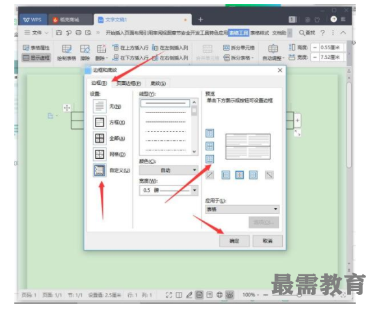
Task: Toggle inside horizontal border button in preview
Action: pyautogui.click(x=210, y=146)
